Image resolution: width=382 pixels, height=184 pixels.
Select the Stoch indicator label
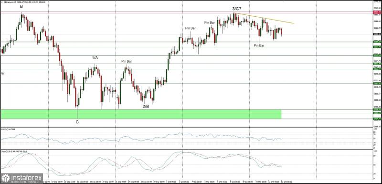click(14, 152)
